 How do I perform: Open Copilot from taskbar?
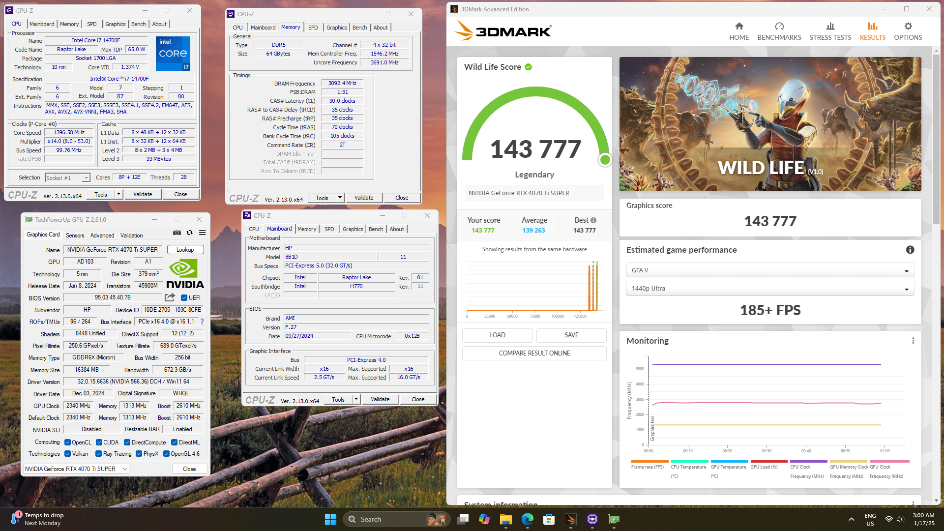(x=484, y=519)
